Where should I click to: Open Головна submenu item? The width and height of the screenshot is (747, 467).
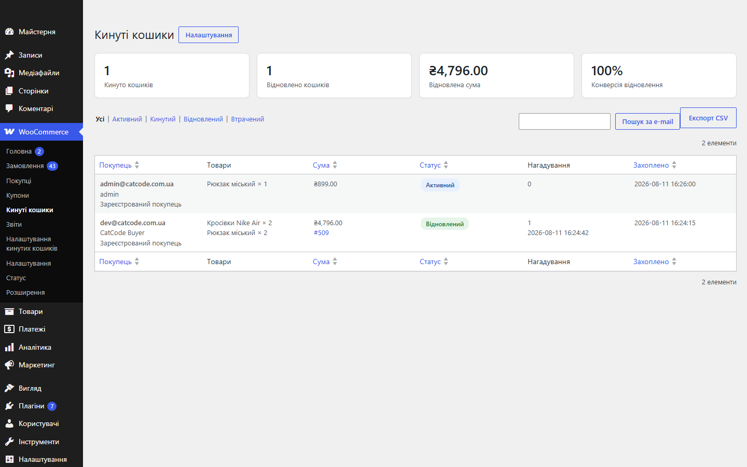tap(19, 152)
